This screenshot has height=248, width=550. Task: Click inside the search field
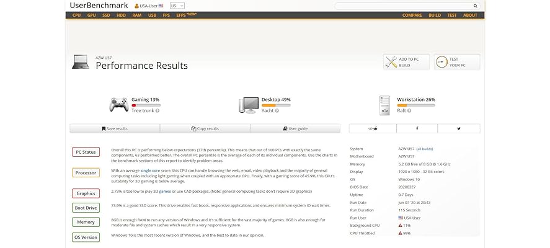click(404, 6)
